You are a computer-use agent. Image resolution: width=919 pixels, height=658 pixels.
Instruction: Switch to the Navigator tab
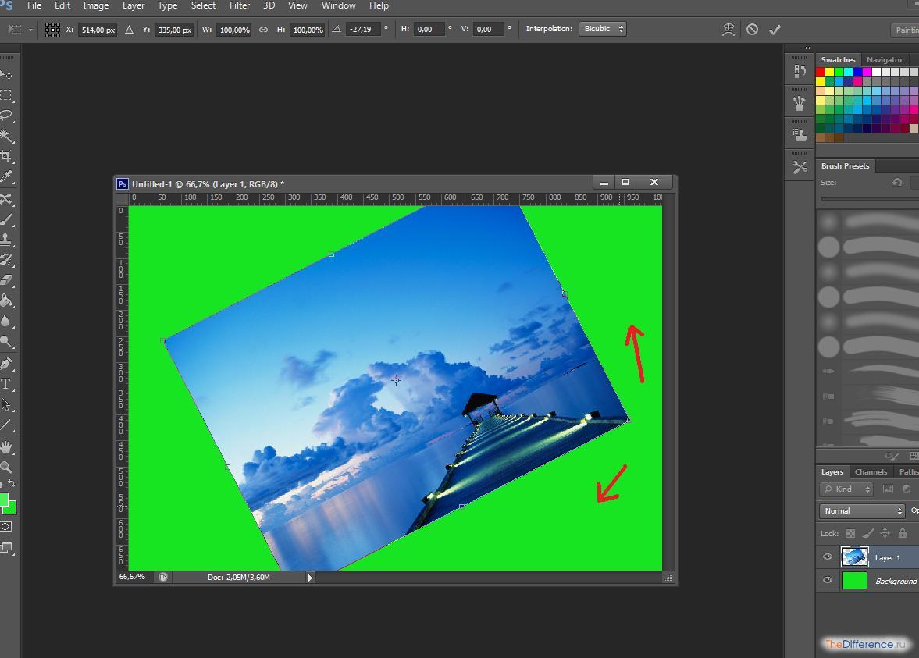(x=885, y=60)
